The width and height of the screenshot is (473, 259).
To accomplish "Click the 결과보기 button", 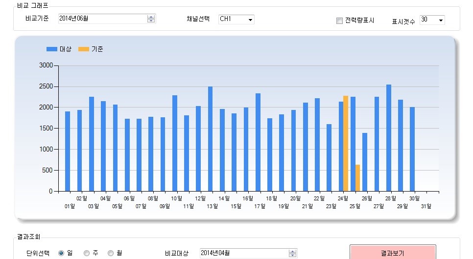I will tap(393, 252).
